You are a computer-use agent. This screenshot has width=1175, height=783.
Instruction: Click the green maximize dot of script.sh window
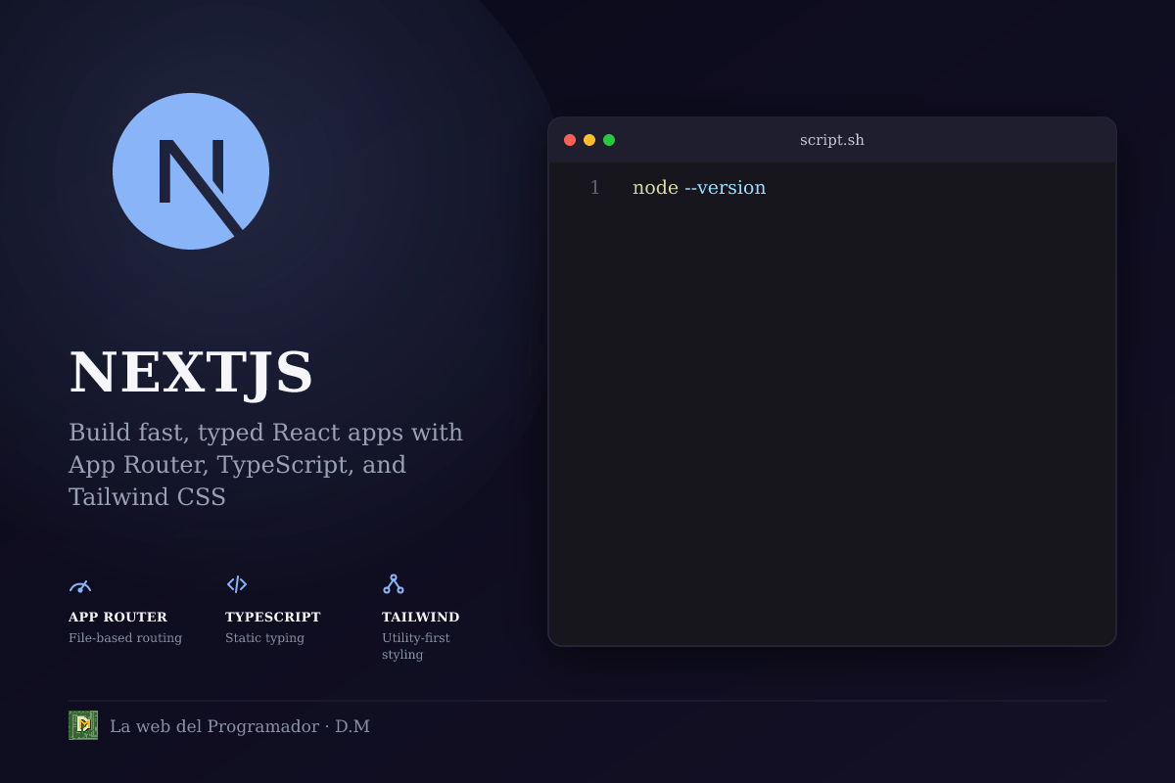609,140
